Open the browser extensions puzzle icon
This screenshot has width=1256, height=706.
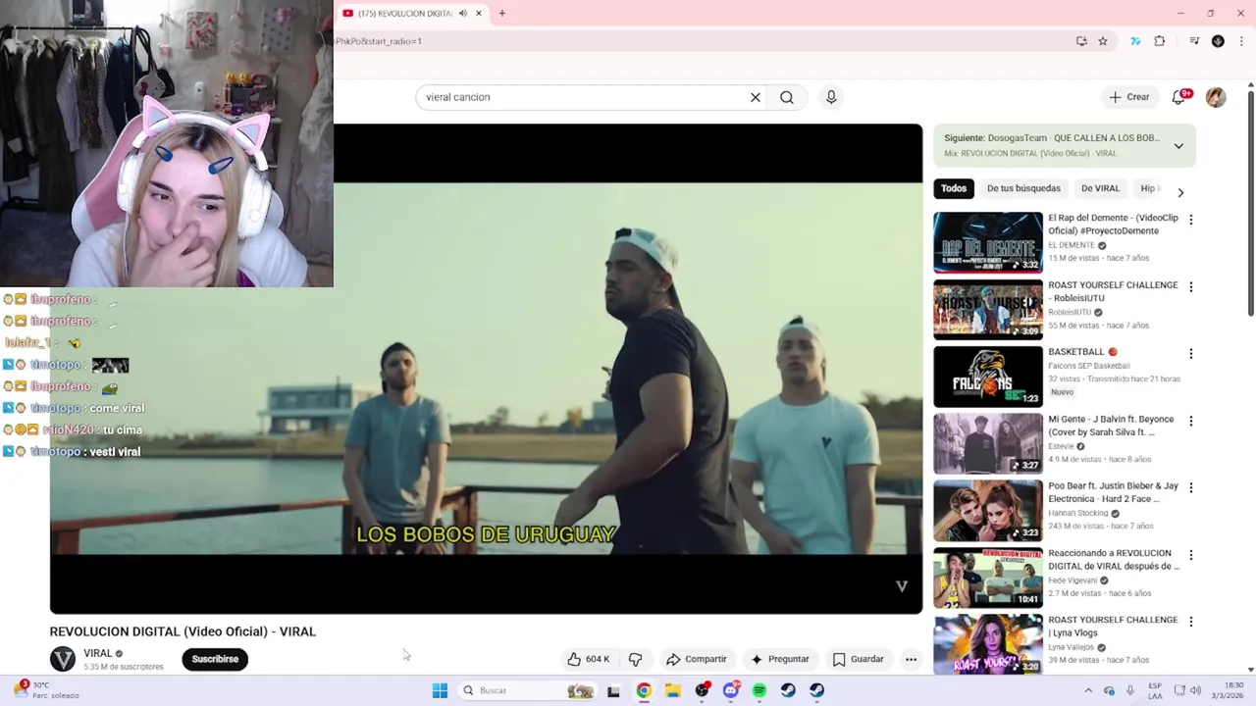pos(1160,41)
